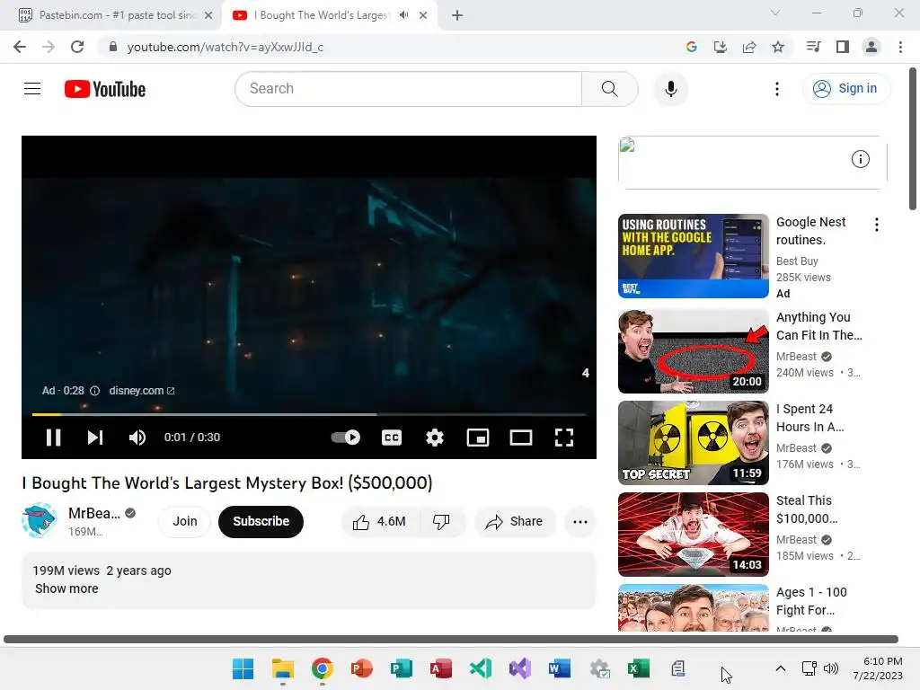Launch PowerPoint from taskbar
This screenshot has height=690, width=920.
click(x=361, y=668)
